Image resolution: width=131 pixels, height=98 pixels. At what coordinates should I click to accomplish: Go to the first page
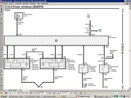point(54,93)
